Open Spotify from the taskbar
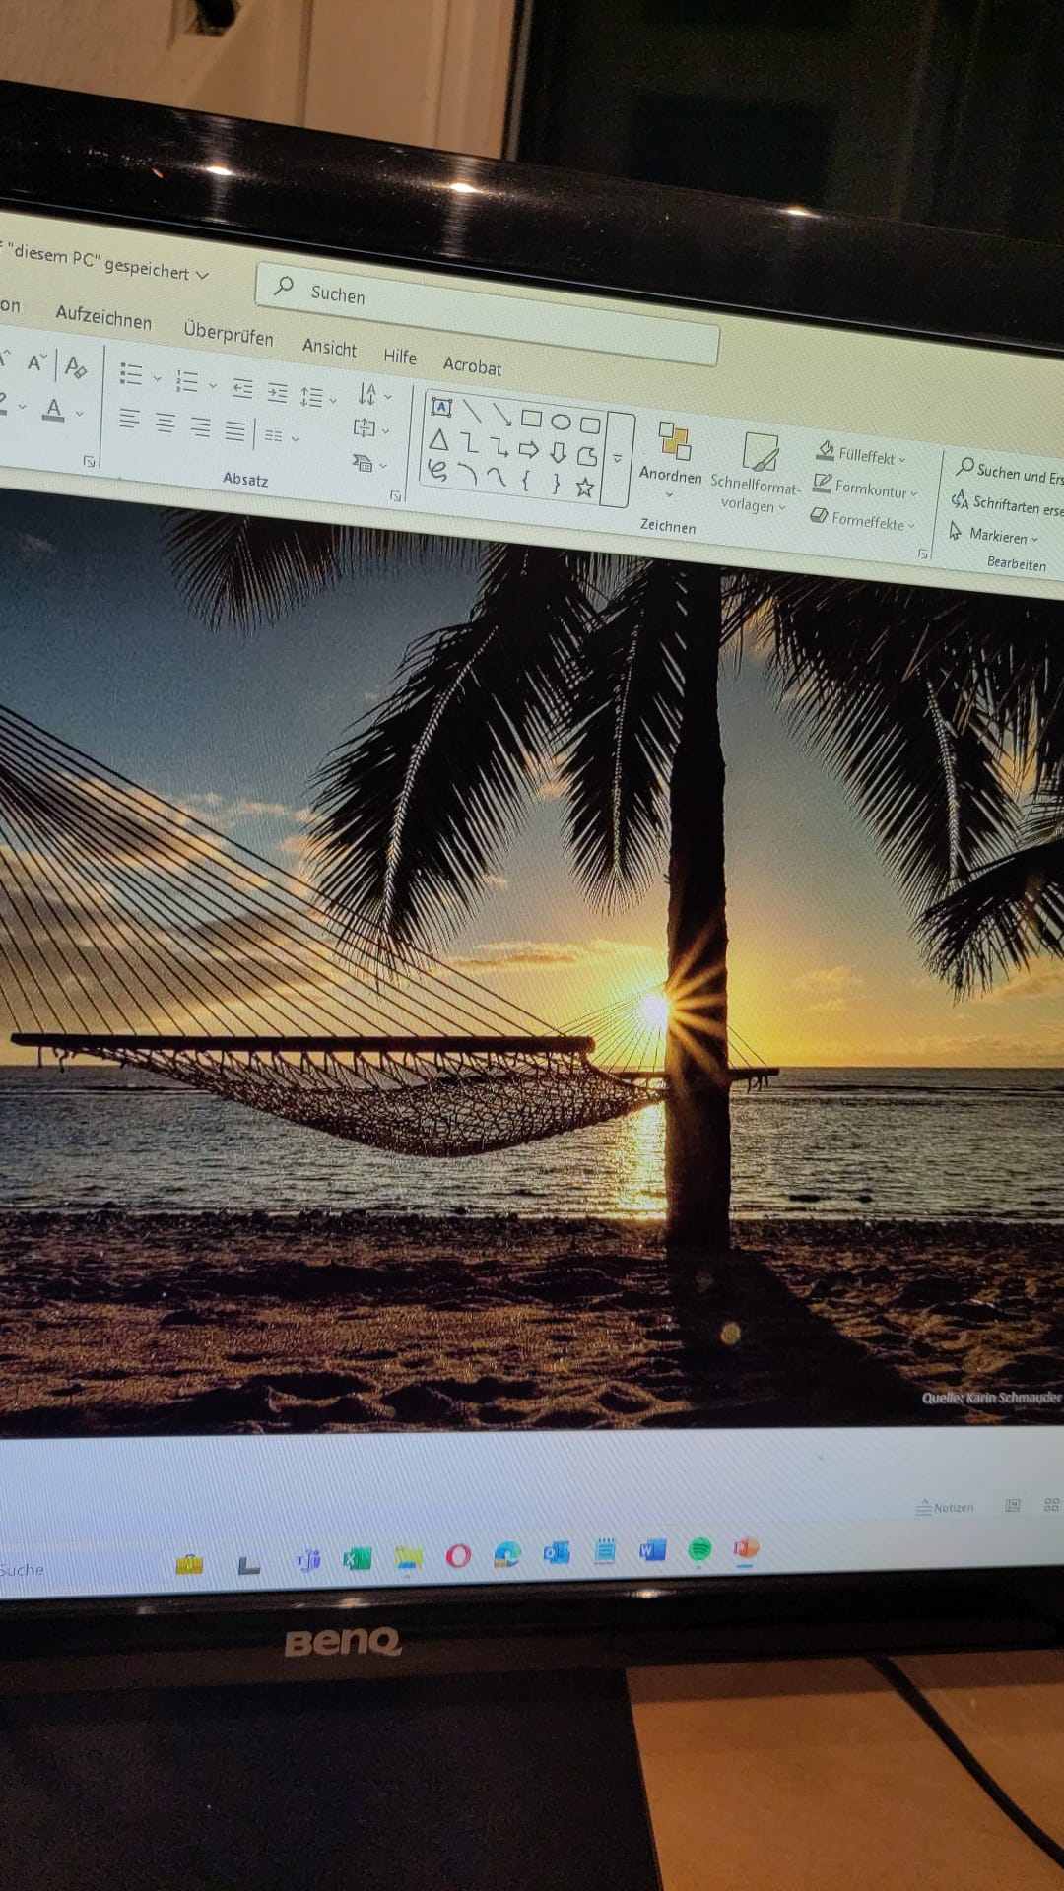The width and height of the screenshot is (1064, 1891). pyautogui.click(x=699, y=1548)
